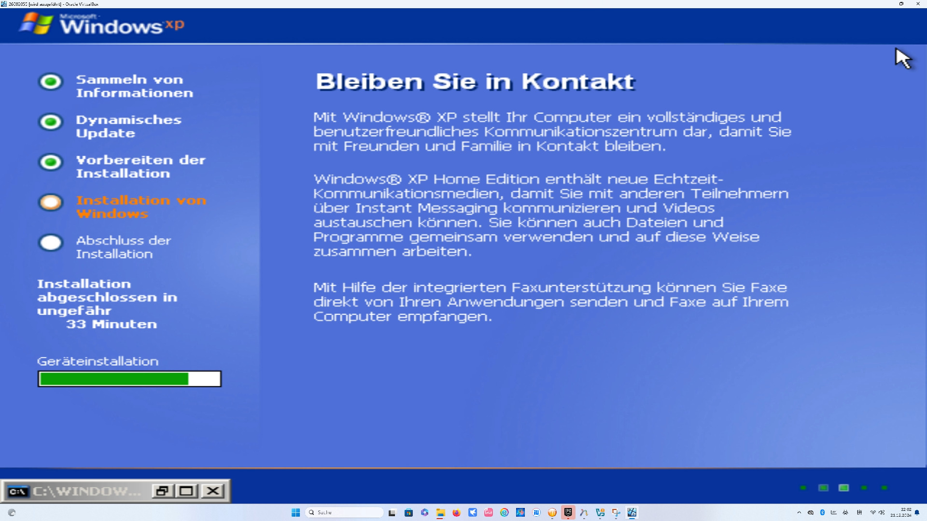
Task: Maximize the C:\WINDOW console window
Action: click(x=186, y=491)
